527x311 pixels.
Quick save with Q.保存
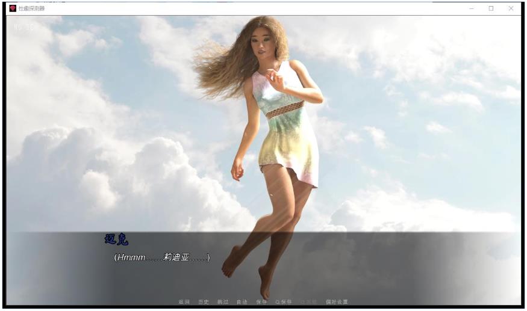coord(283,301)
